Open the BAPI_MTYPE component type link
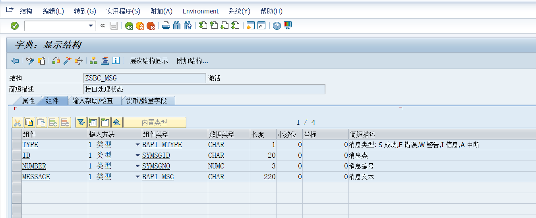This screenshot has height=218, width=536. [162, 145]
